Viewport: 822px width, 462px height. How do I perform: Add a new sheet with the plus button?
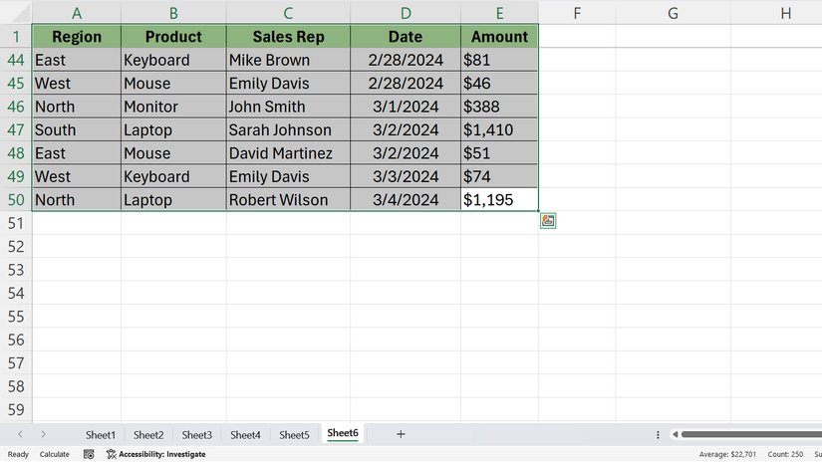pyautogui.click(x=401, y=434)
